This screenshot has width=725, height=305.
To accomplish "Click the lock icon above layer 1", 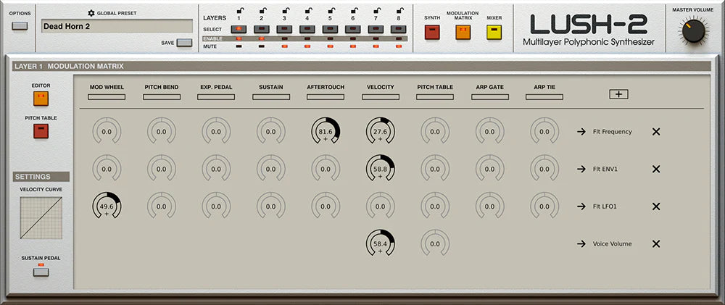I will (x=239, y=9).
